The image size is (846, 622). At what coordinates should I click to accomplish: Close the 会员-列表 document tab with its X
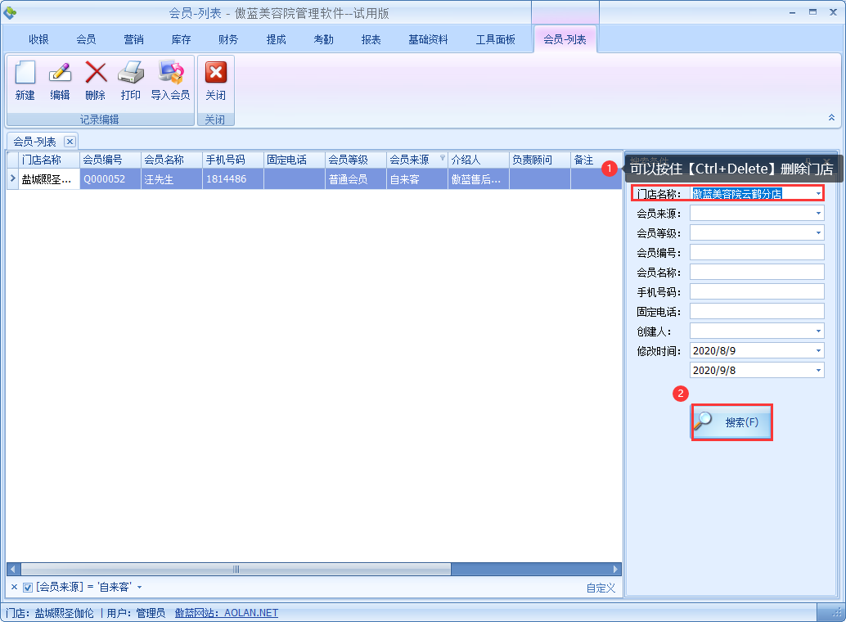coord(70,142)
